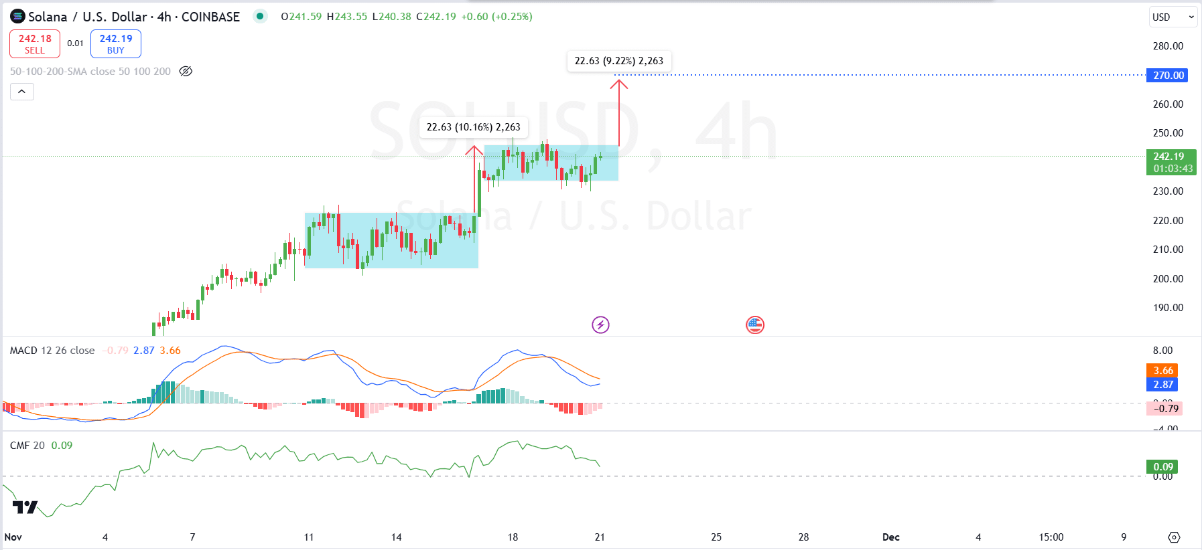The width and height of the screenshot is (1202, 550).
Task: Click the TradingView logo
Action: 25,507
